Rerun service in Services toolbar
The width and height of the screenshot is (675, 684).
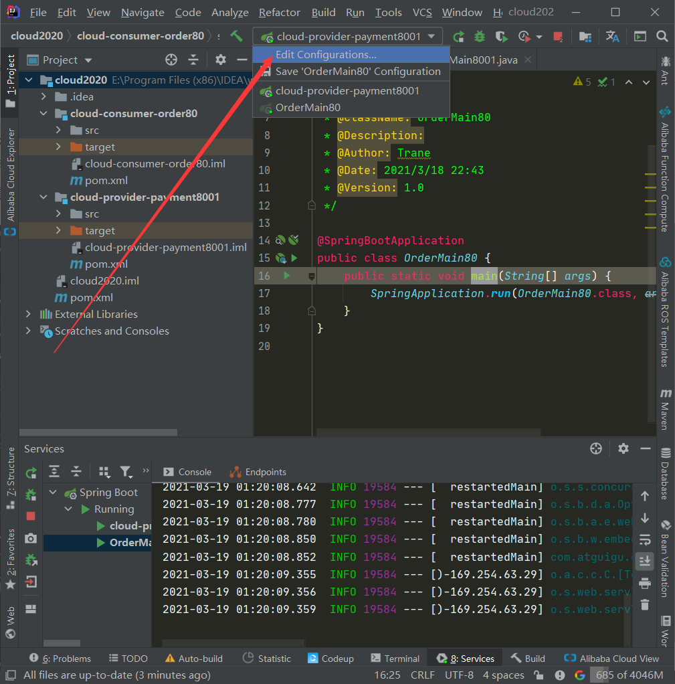31,473
